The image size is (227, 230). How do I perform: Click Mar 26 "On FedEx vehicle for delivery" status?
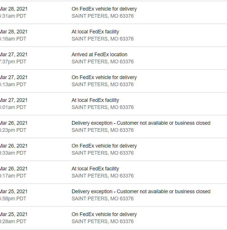[104, 146]
